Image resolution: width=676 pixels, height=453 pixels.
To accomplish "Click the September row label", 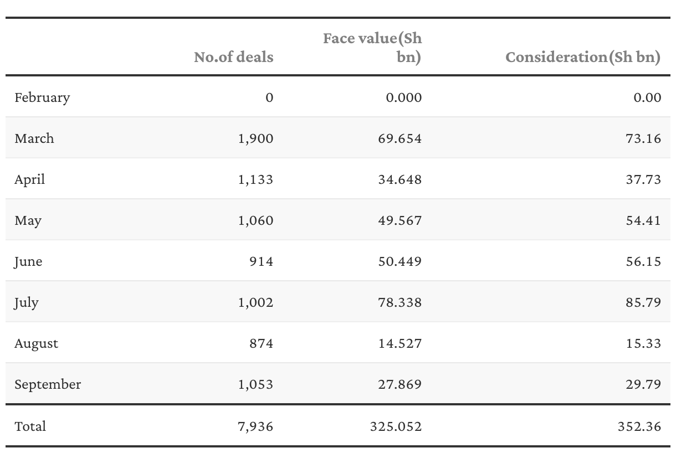I will [x=48, y=384].
